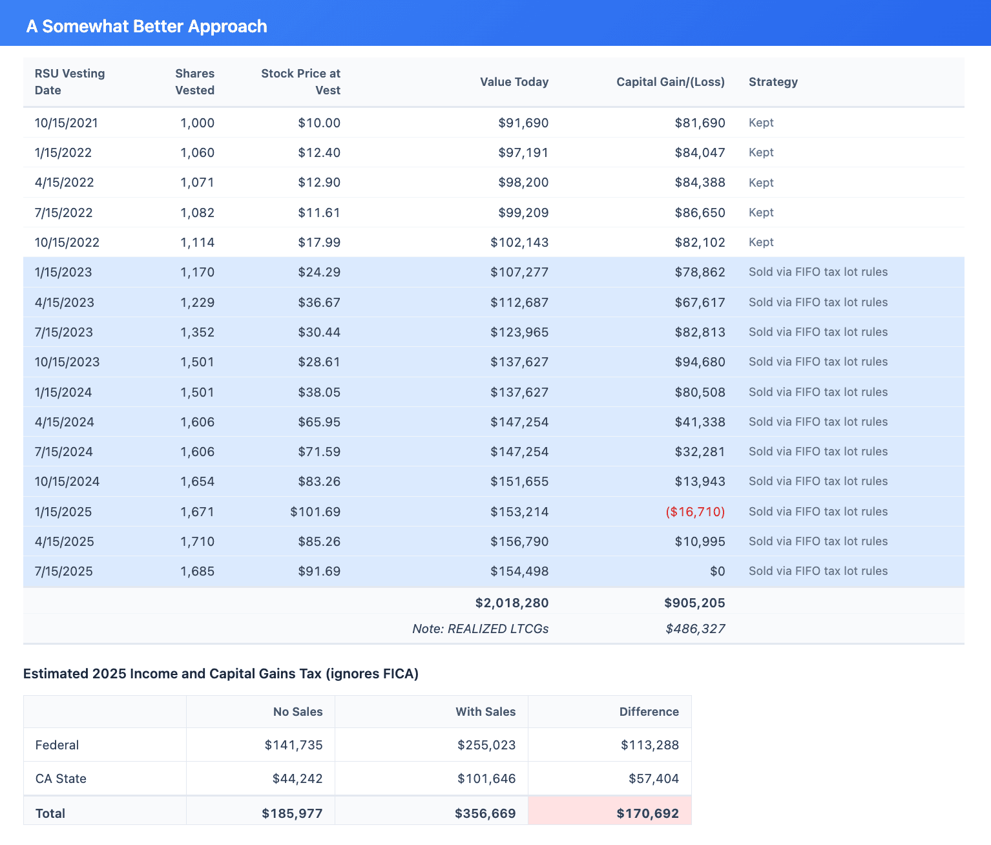This screenshot has width=991, height=845.
Task: Select the 10/15/2021 vesting date row
Action: pyautogui.click(x=67, y=123)
